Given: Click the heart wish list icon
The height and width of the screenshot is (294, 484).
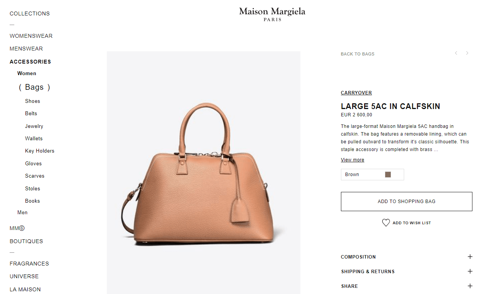Looking at the screenshot, I should click(386, 223).
